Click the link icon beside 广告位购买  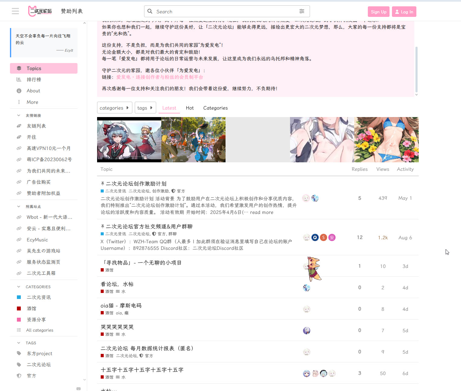[19, 182]
